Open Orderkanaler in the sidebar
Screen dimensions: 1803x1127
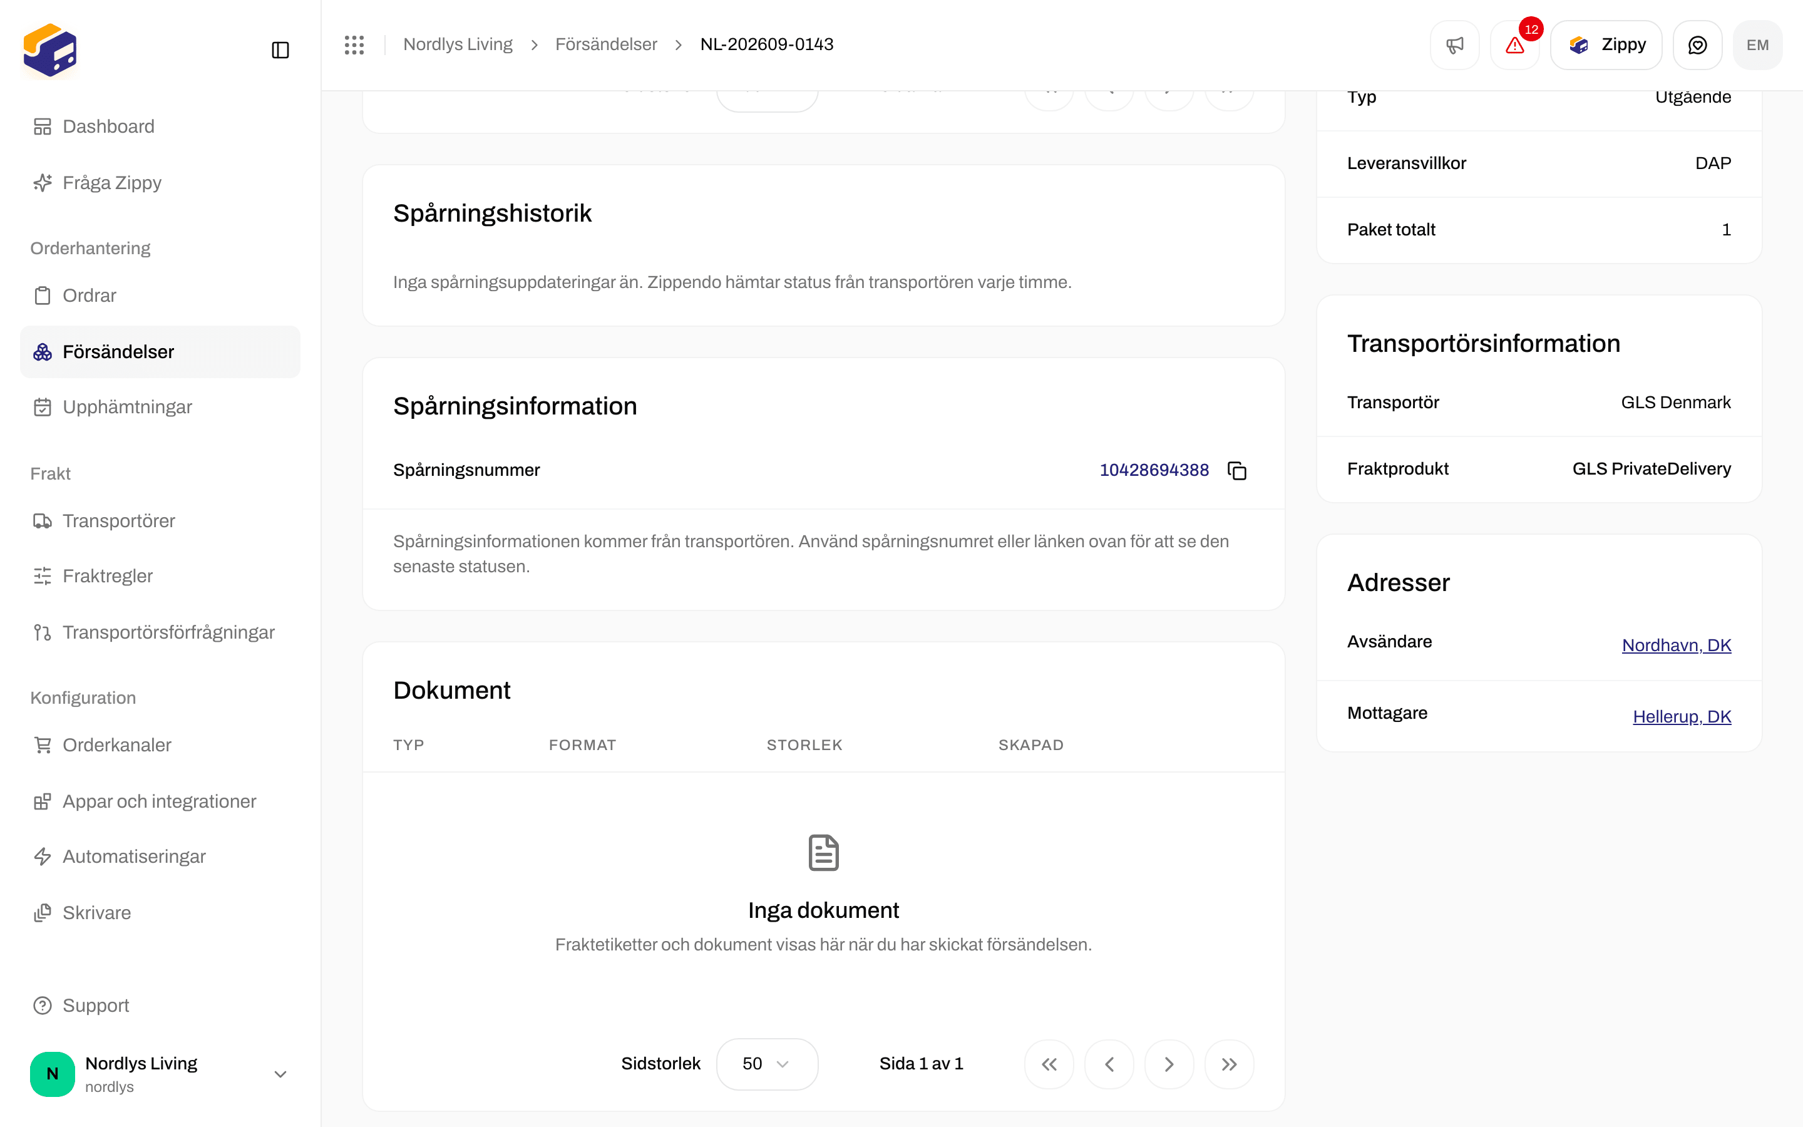point(160,744)
